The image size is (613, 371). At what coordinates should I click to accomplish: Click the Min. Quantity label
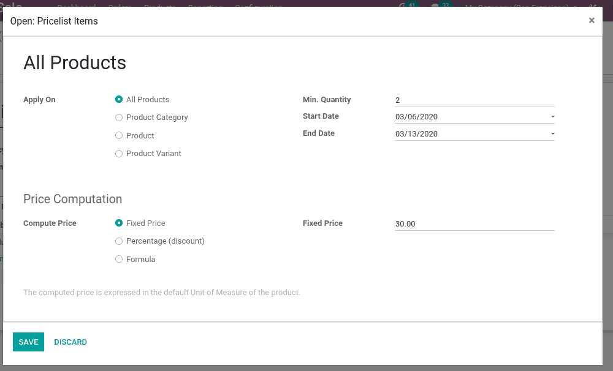pos(327,100)
